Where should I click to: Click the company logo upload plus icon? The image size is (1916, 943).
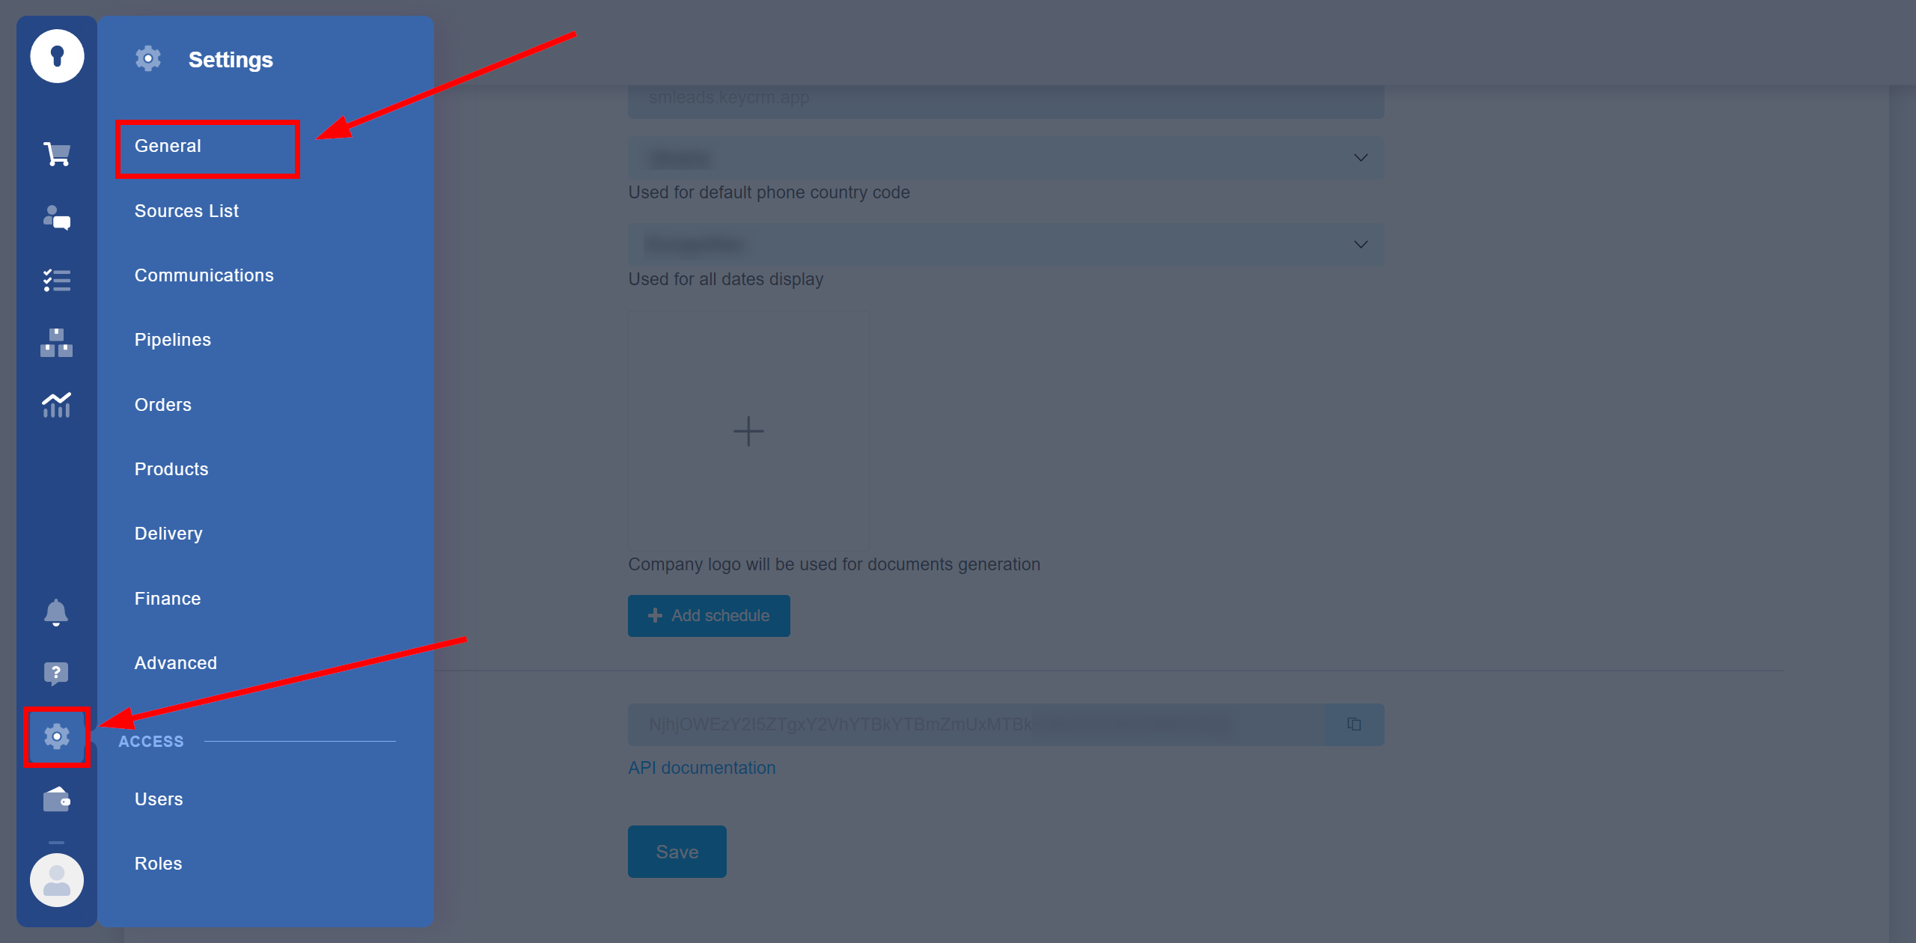[747, 430]
